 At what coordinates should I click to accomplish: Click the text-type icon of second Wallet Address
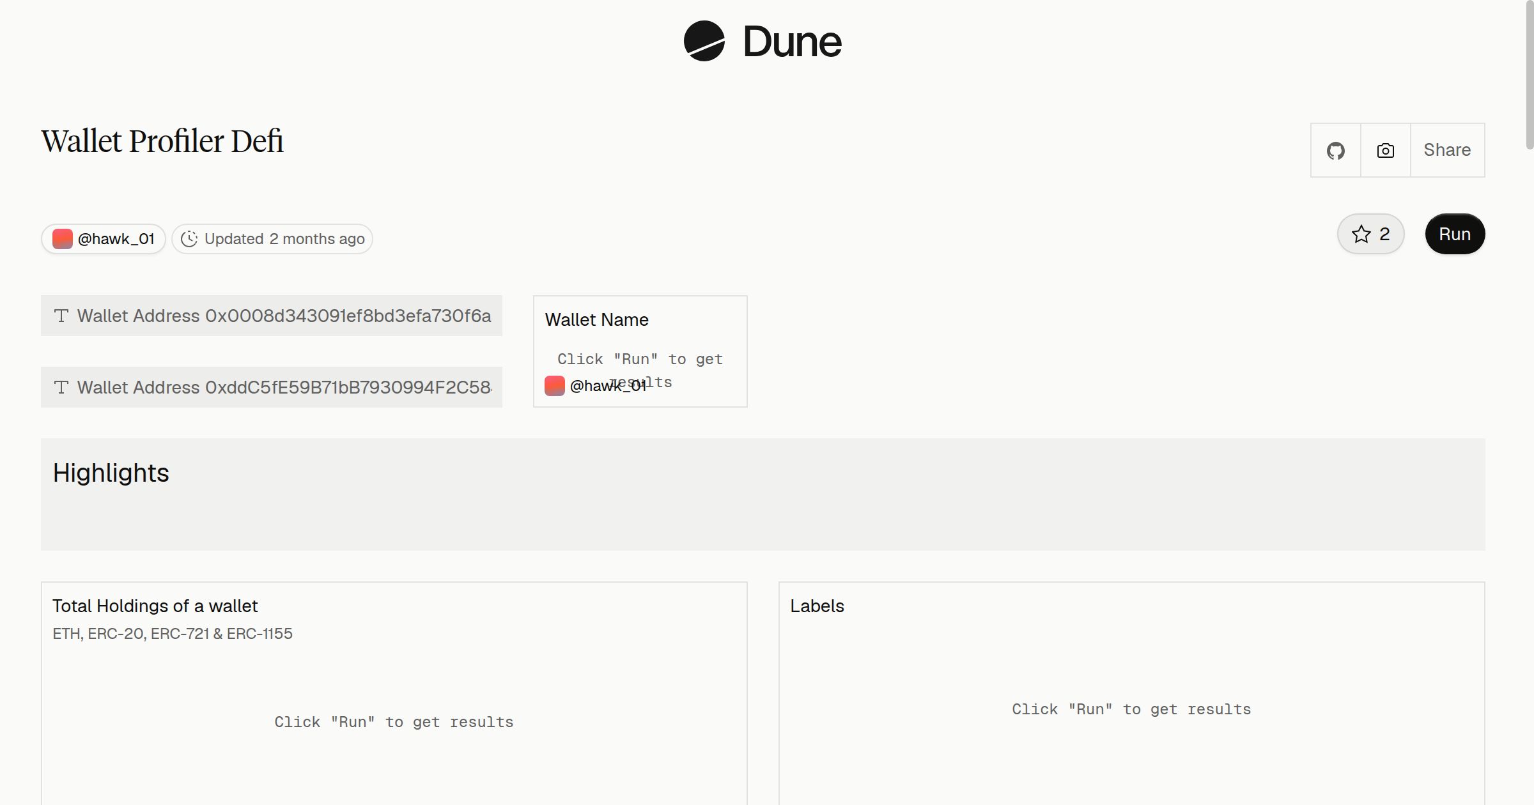pos(61,387)
